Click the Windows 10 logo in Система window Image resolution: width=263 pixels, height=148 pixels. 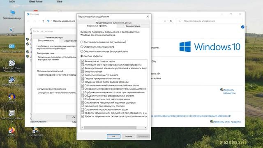coord(210,46)
